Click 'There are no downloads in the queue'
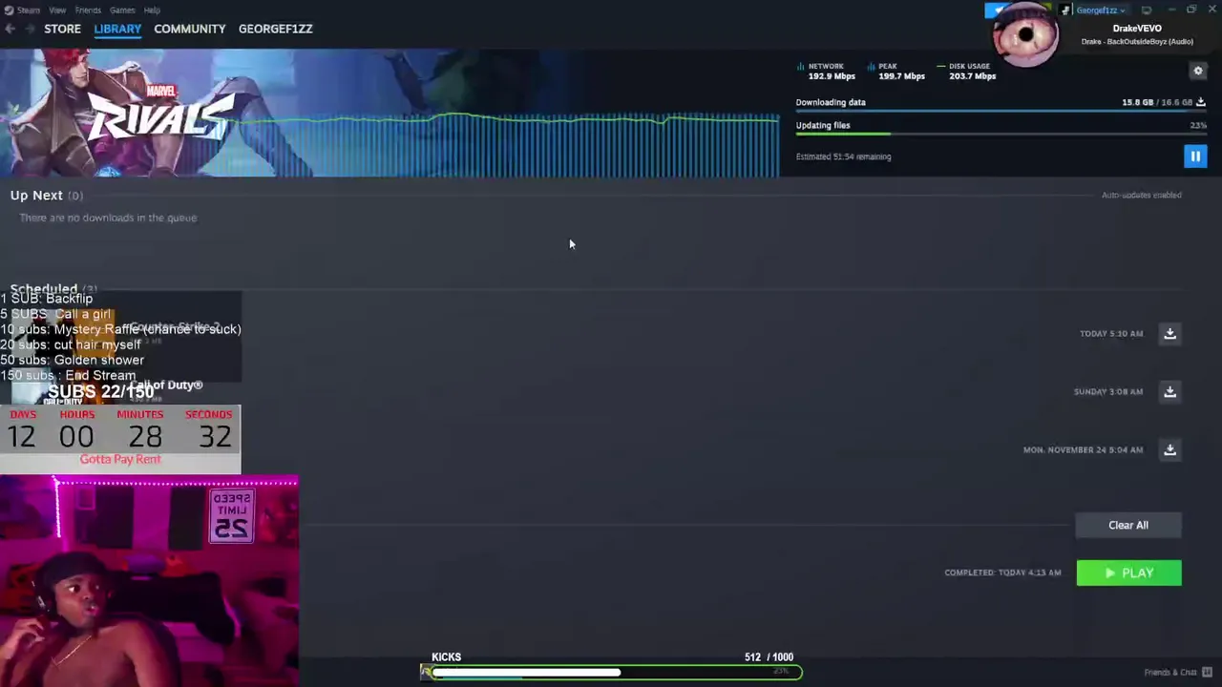 [108, 218]
